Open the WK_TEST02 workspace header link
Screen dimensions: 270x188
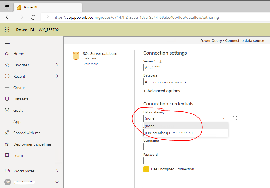(x=49, y=30)
